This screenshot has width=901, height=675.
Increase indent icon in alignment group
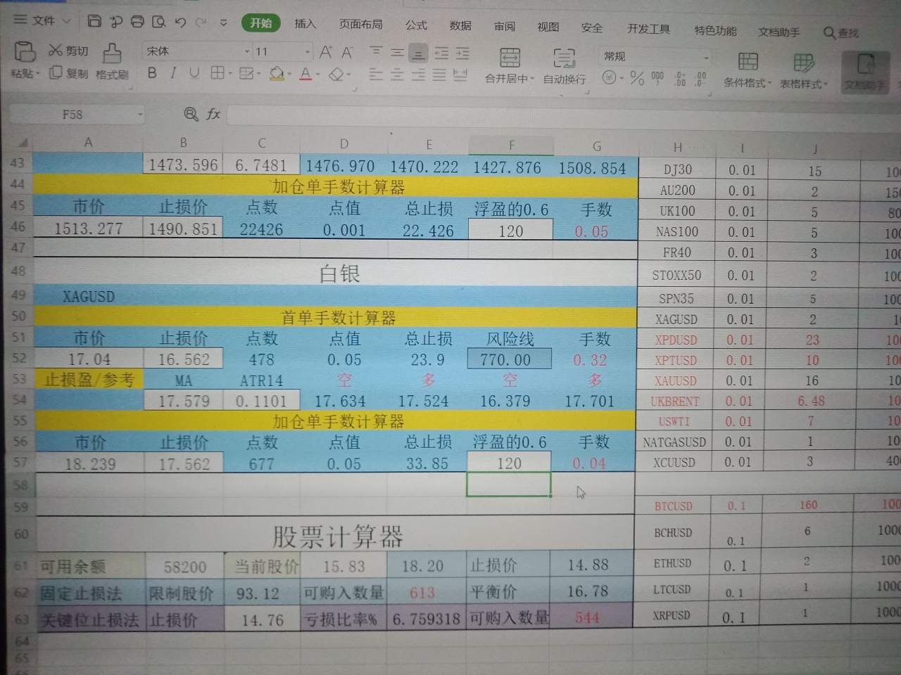[462, 53]
